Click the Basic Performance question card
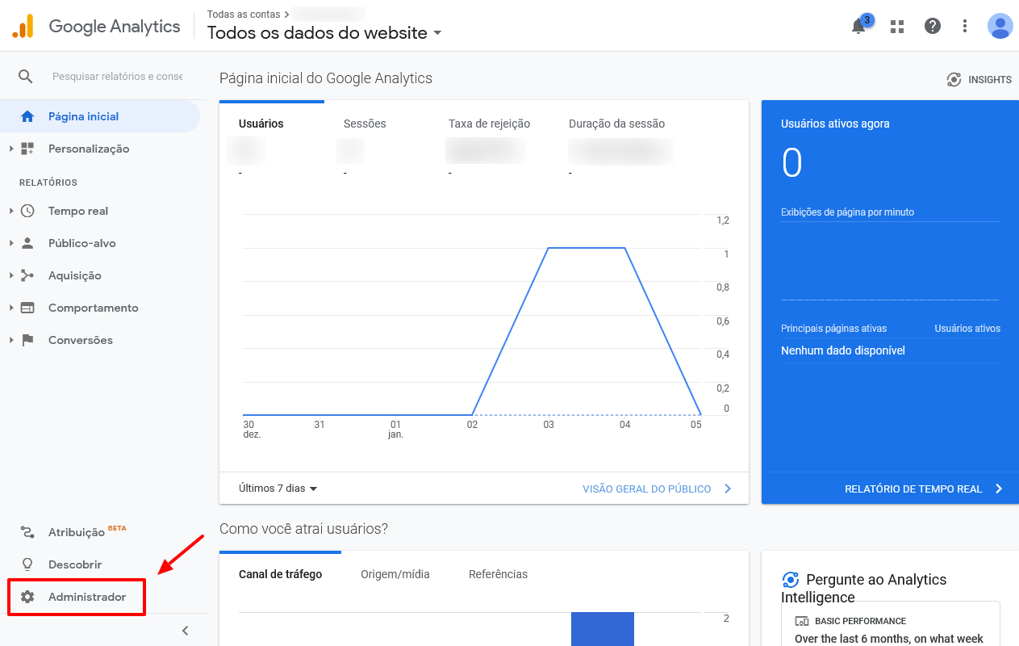This screenshot has width=1019, height=646. point(890,624)
